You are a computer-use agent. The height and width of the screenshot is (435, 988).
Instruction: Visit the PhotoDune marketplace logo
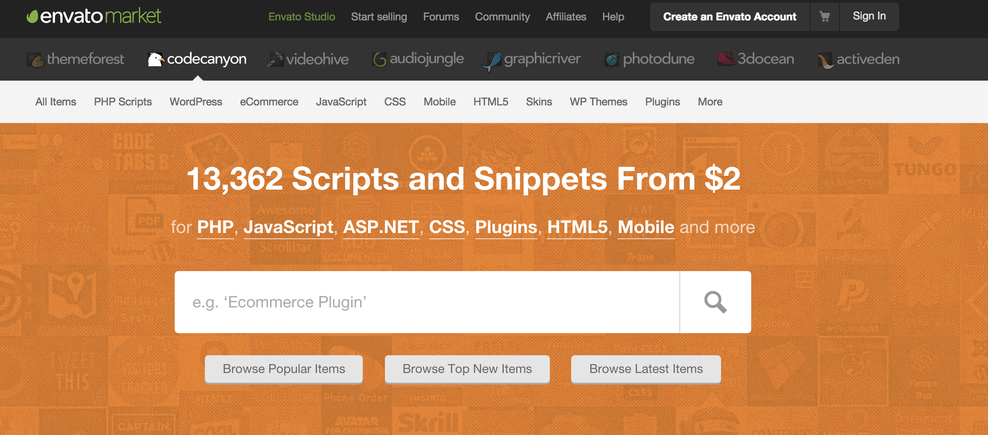point(649,59)
